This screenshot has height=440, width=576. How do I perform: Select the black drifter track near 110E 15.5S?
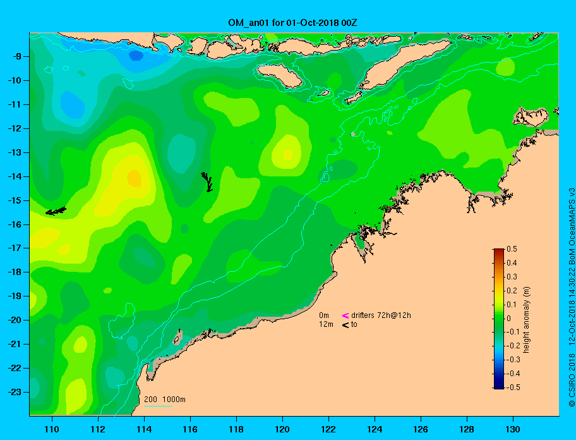(56, 211)
